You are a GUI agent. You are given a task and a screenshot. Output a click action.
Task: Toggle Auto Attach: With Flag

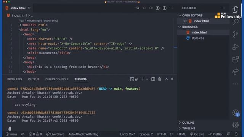pyautogui.click(x=83, y=134)
